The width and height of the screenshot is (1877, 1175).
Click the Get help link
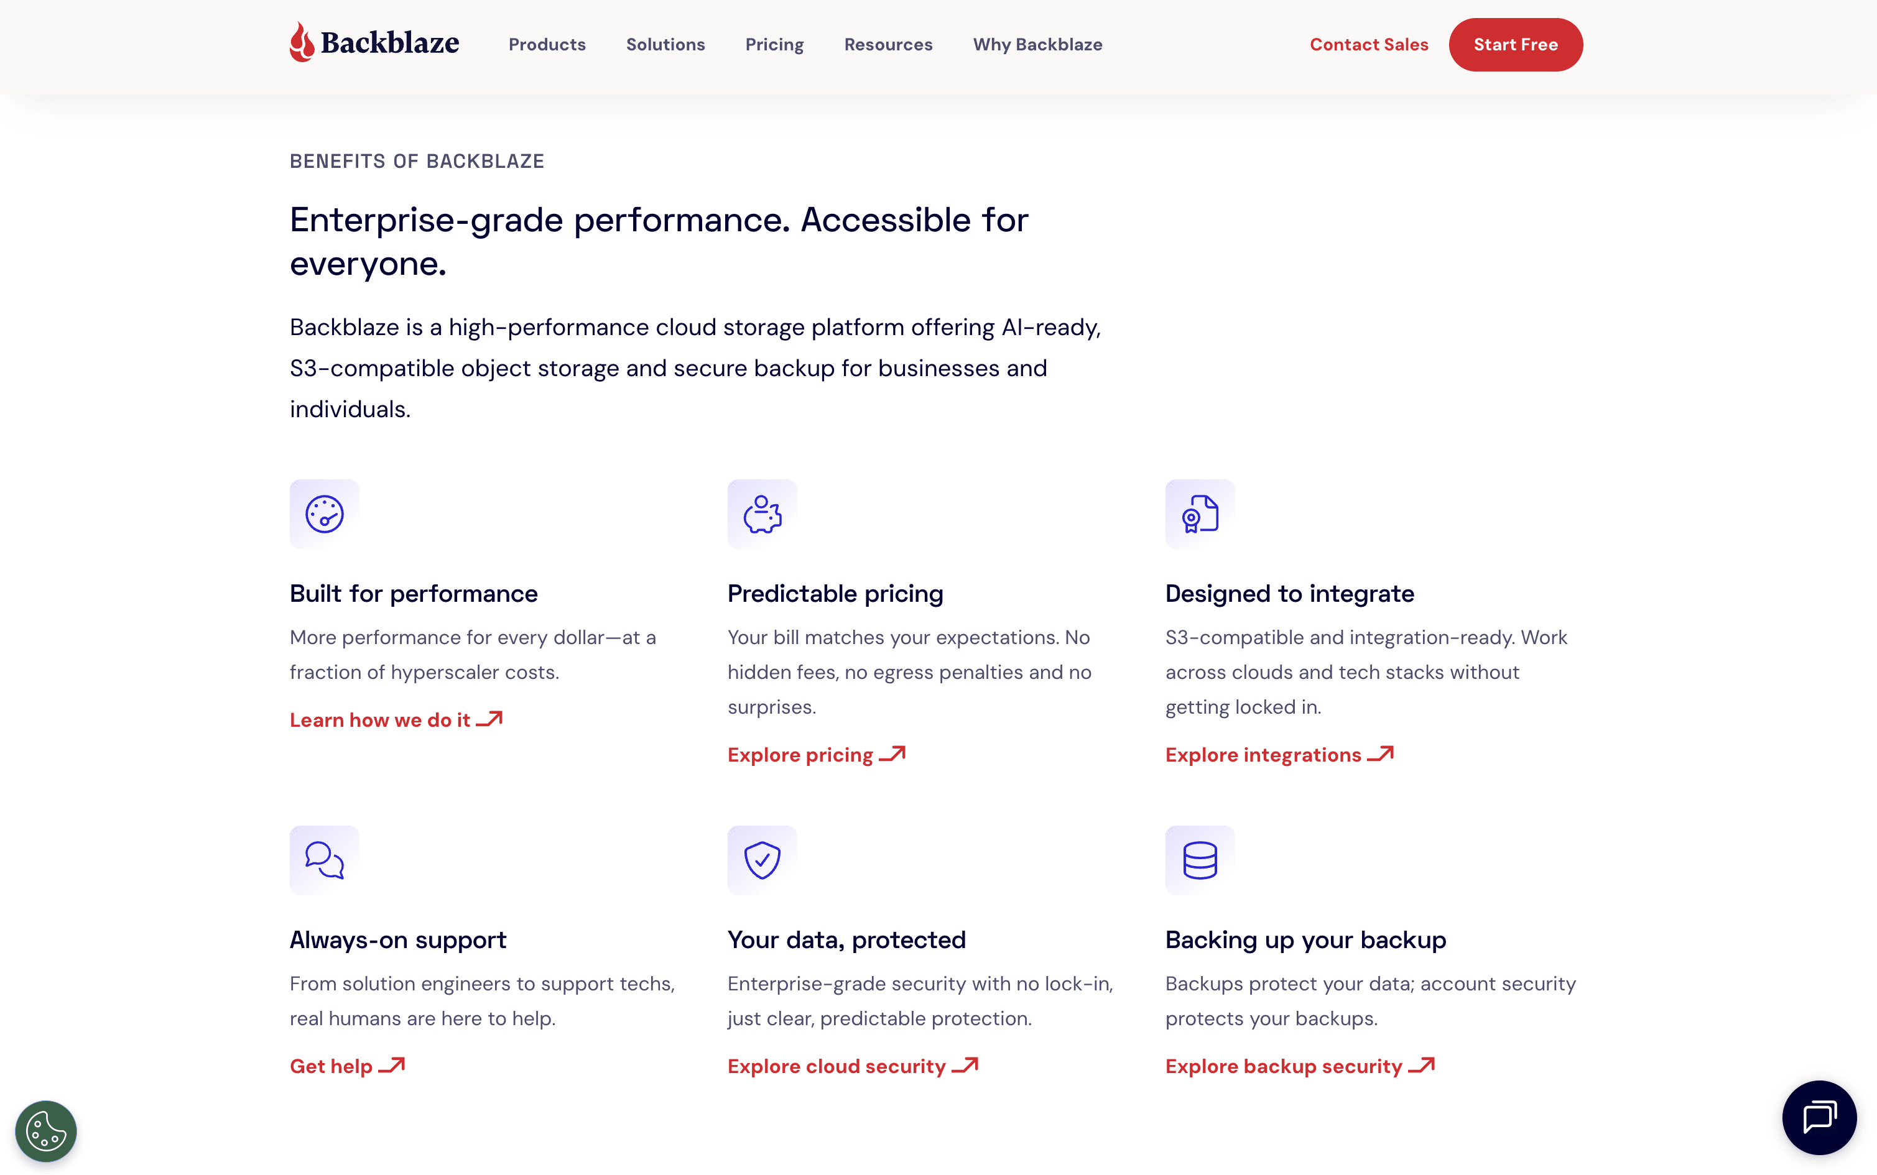click(348, 1066)
